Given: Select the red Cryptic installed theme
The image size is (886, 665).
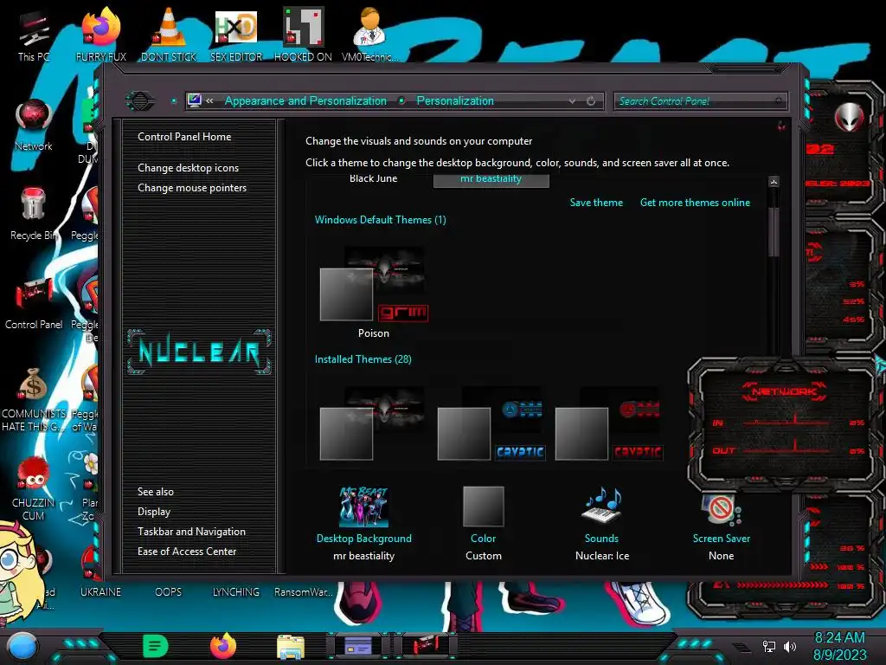Looking at the screenshot, I should (x=608, y=423).
